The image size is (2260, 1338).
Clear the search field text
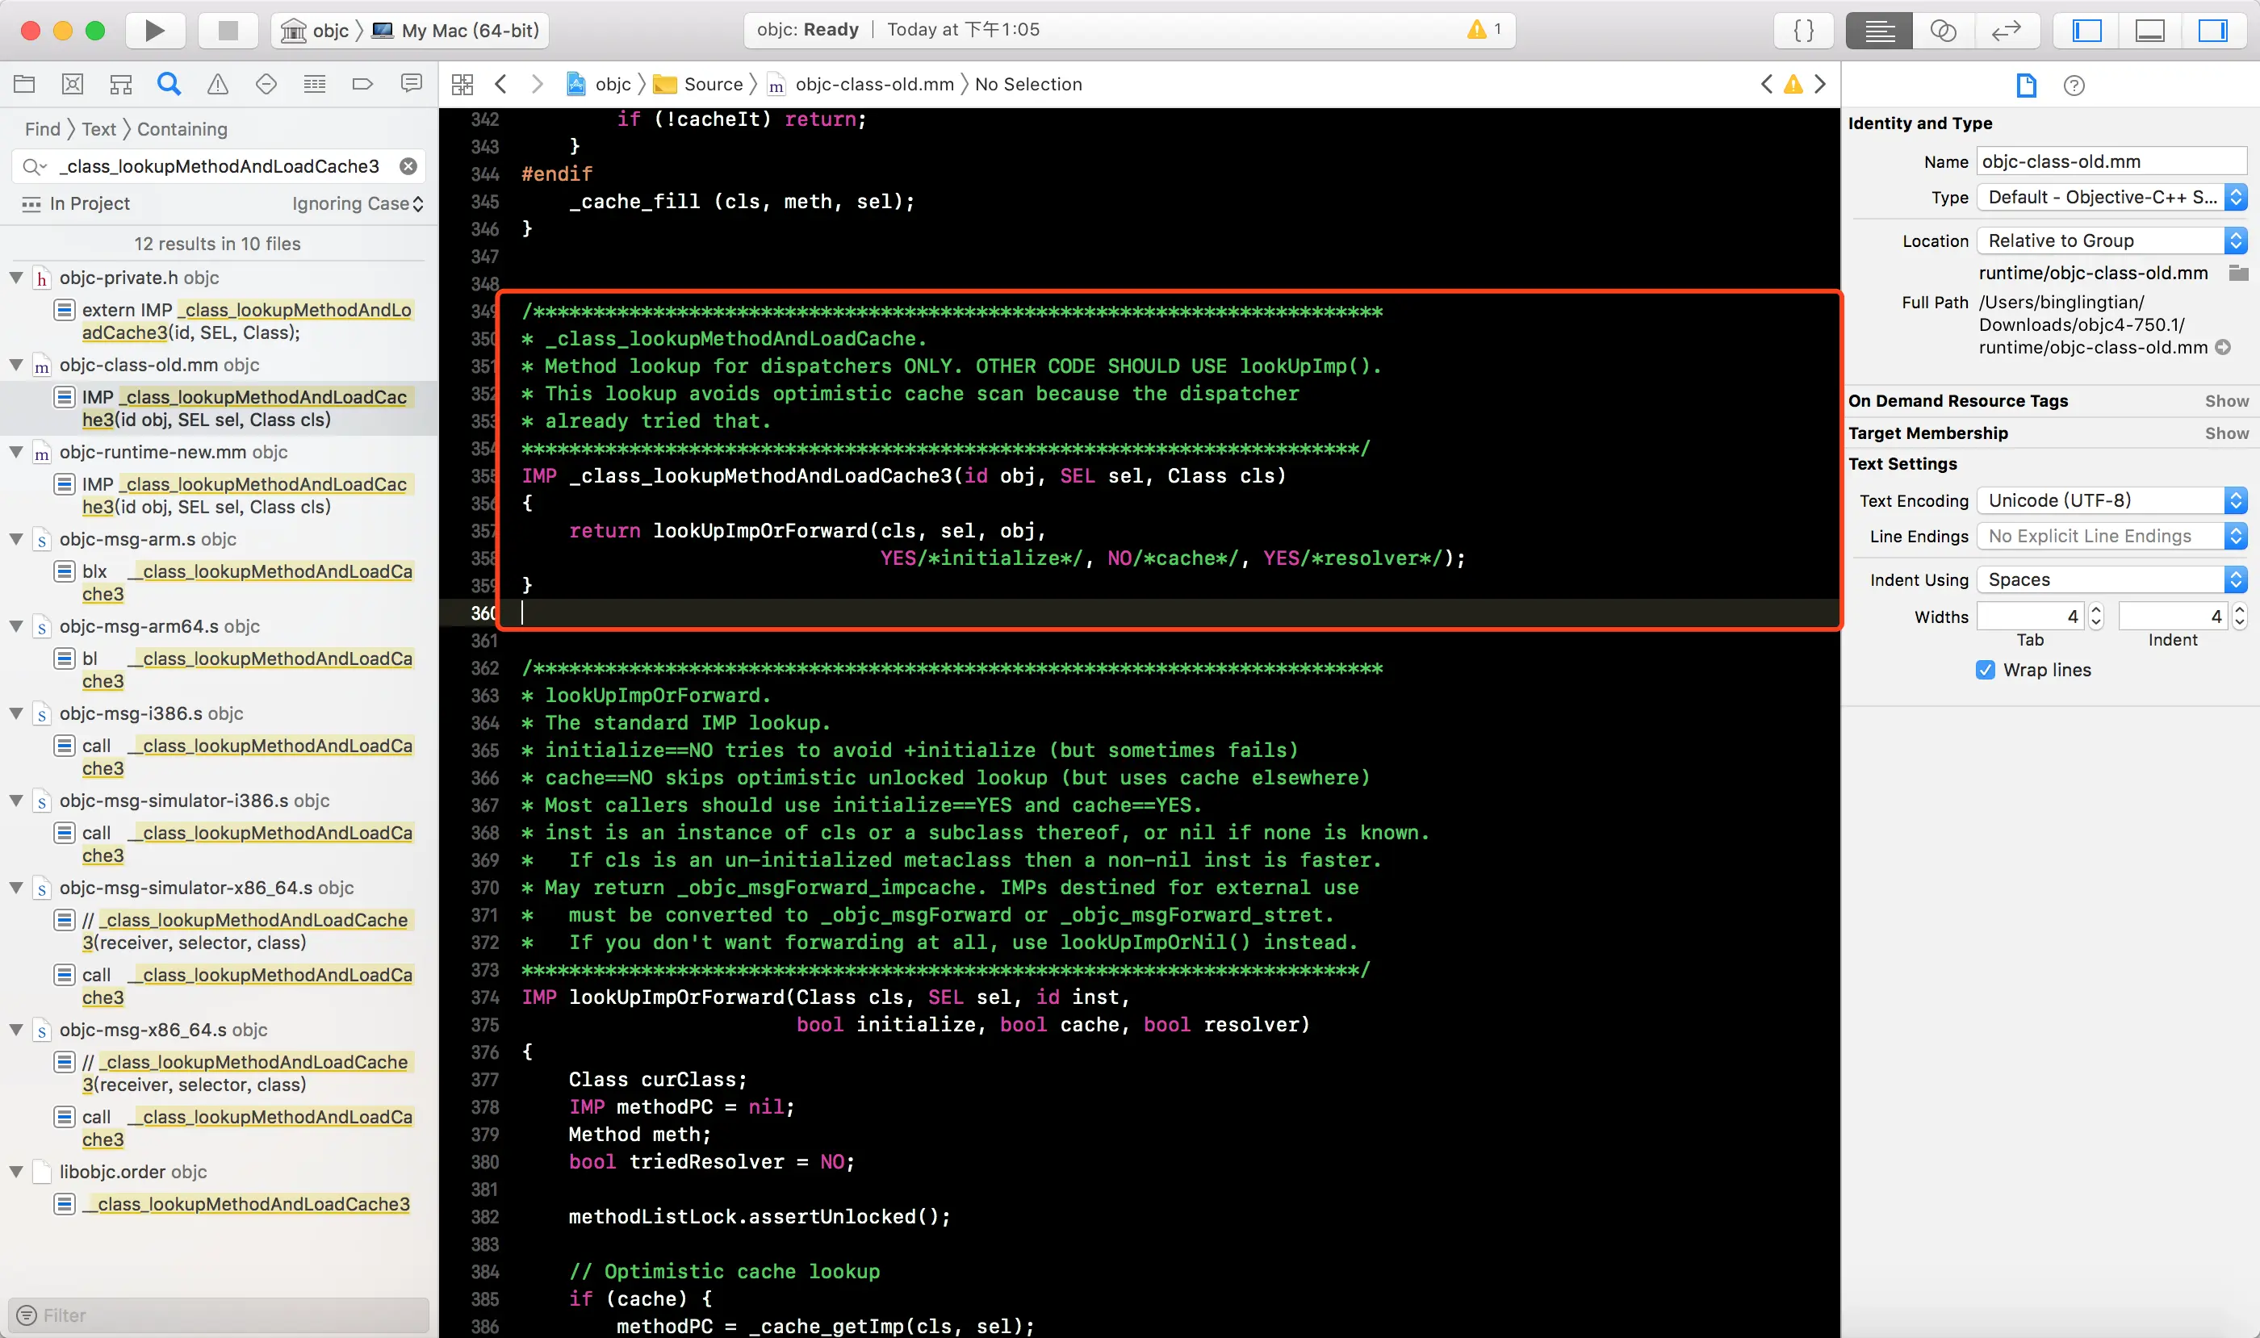tap(408, 166)
